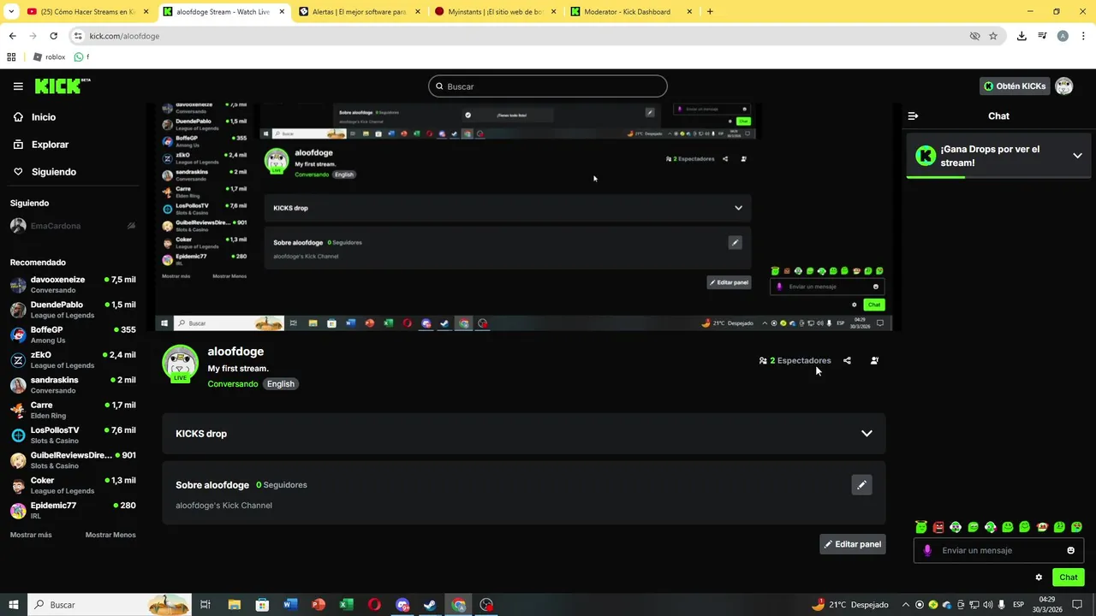Open Chrome downloads icon
Viewport: 1096px width, 616px height.
tap(1022, 36)
